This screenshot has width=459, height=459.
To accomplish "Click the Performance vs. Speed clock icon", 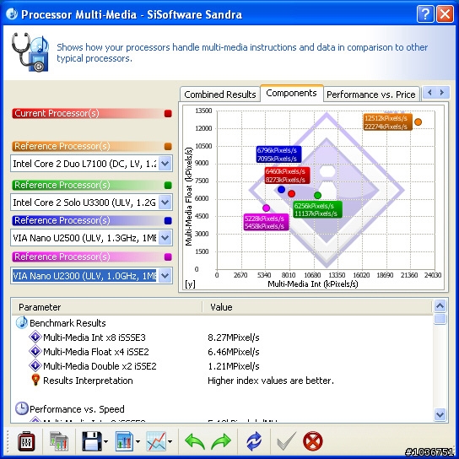I will (x=21, y=408).
